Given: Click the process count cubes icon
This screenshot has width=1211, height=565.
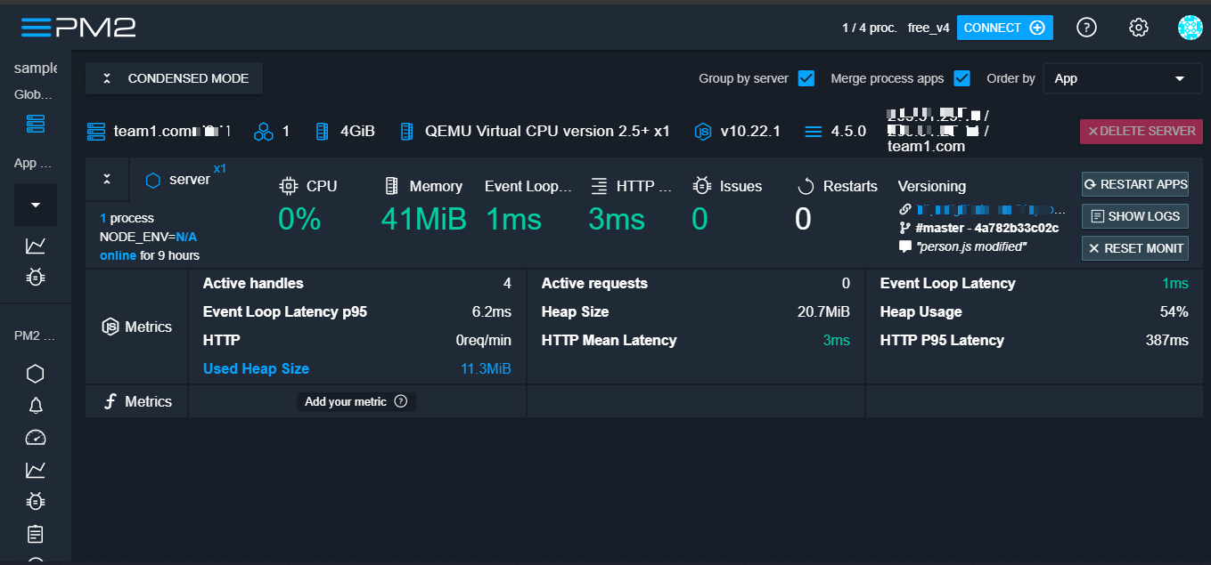Looking at the screenshot, I should pos(263,132).
